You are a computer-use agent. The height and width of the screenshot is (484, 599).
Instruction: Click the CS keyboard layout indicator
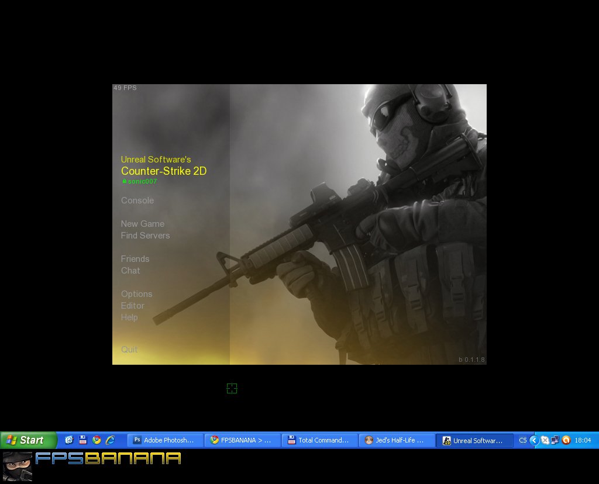[523, 440]
